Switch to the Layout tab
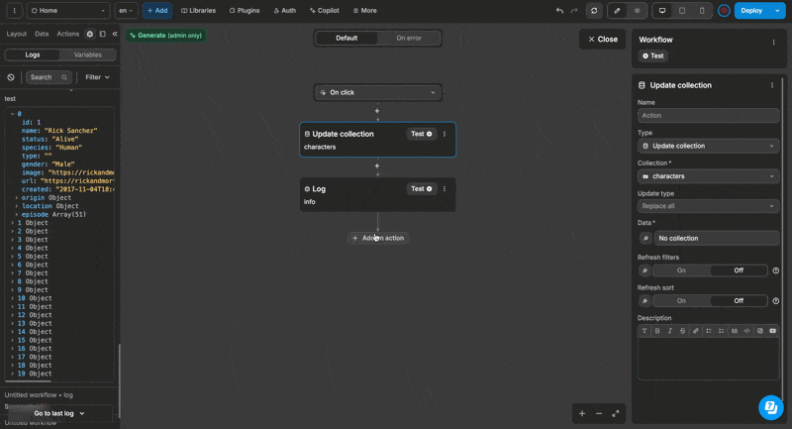 tap(16, 34)
